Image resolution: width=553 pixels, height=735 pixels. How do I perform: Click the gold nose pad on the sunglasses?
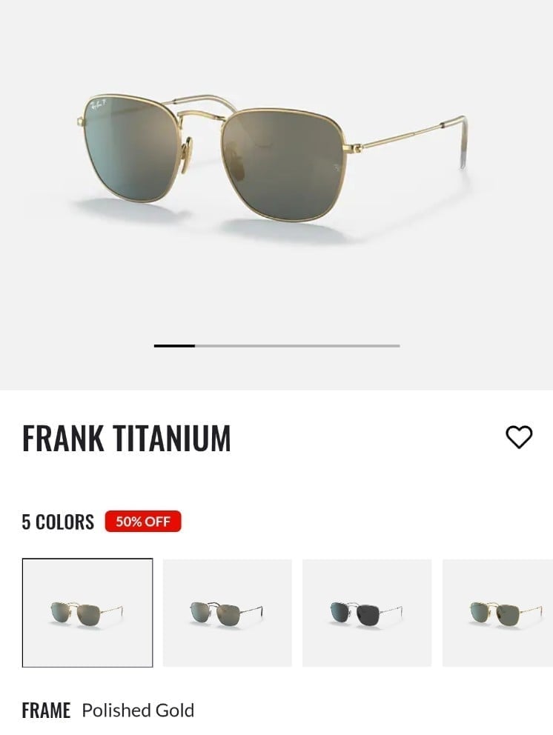coord(188,148)
